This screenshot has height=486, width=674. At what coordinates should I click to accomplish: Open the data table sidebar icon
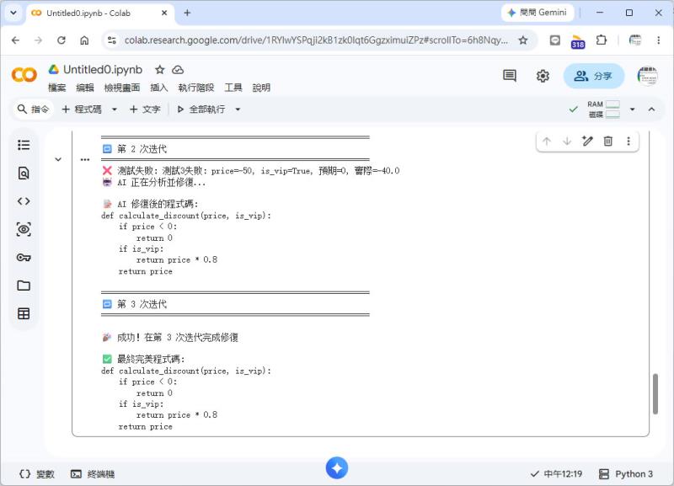(x=24, y=313)
